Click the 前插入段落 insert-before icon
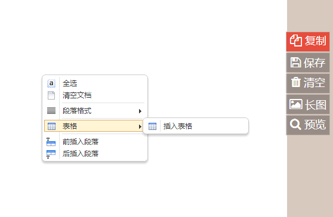 (51, 142)
